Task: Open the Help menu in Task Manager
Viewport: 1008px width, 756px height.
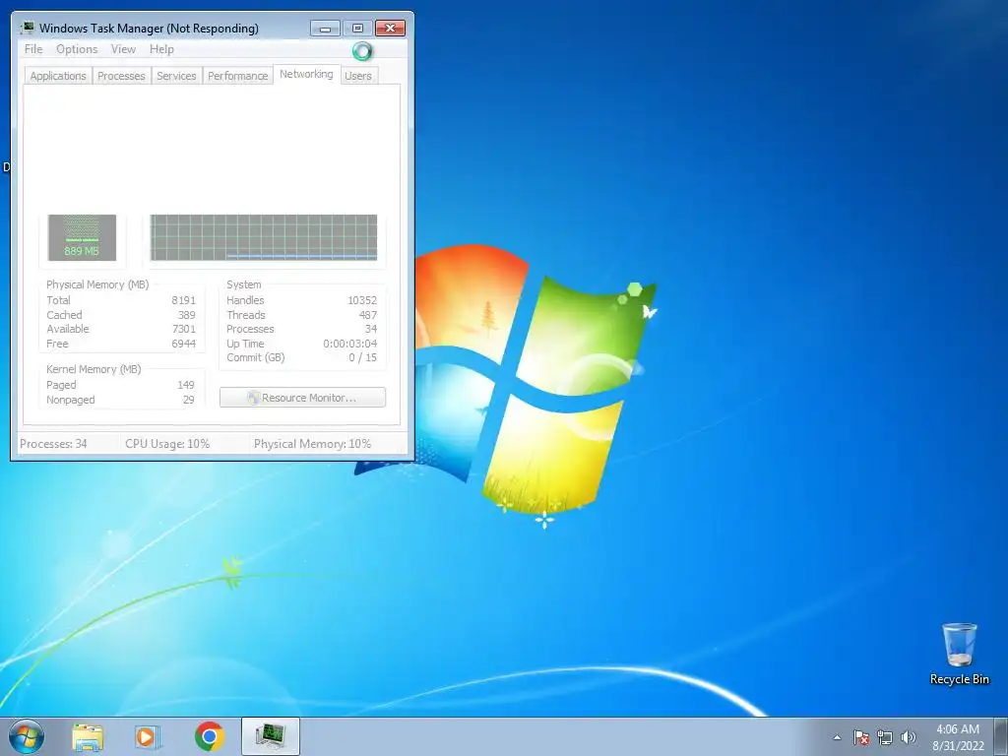Action: (x=161, y=49)
